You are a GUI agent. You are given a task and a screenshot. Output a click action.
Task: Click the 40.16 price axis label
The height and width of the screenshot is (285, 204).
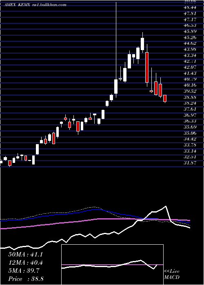(x=190, y=85)
